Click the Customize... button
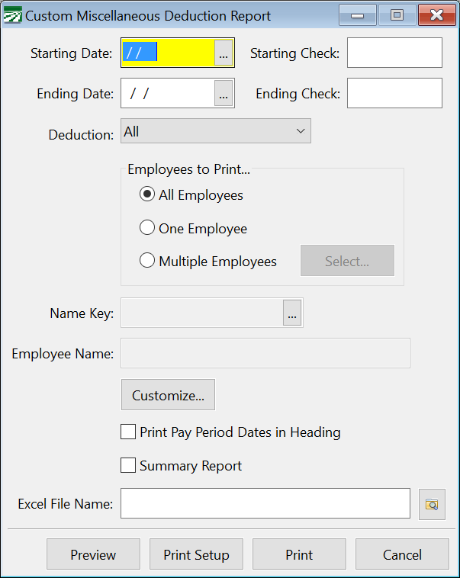The width and height of the screenshot is (460, 578). [169, 395]
